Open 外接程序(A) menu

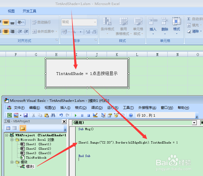click(147, 108)
